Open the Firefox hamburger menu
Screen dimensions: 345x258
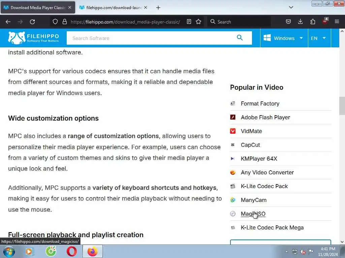[x=337, y=21]
